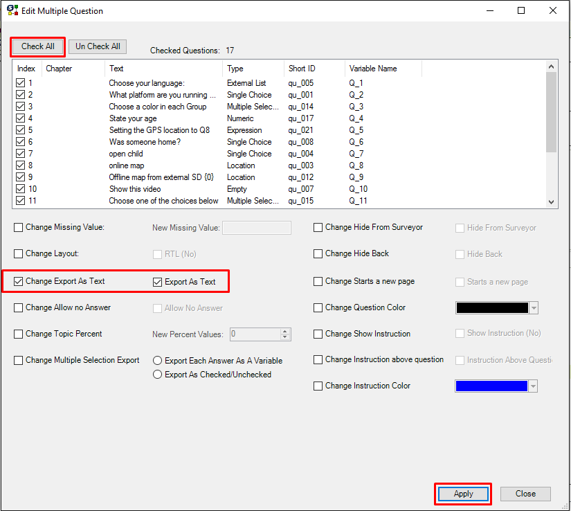This screenshot has width=571, height=511.
Task: Click Short ID cell 'qu_021'
Action: click(x=301, y=130)
